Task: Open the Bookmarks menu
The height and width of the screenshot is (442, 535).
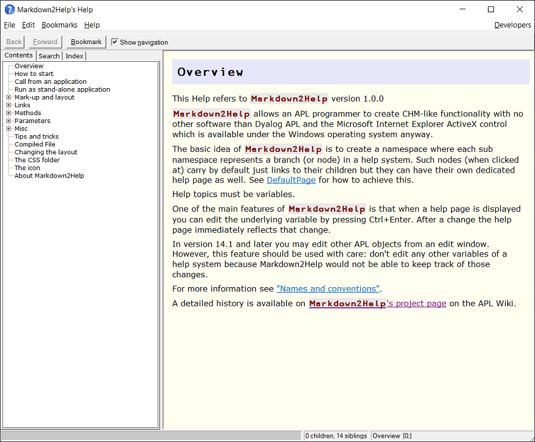Action: click(59, 25)
